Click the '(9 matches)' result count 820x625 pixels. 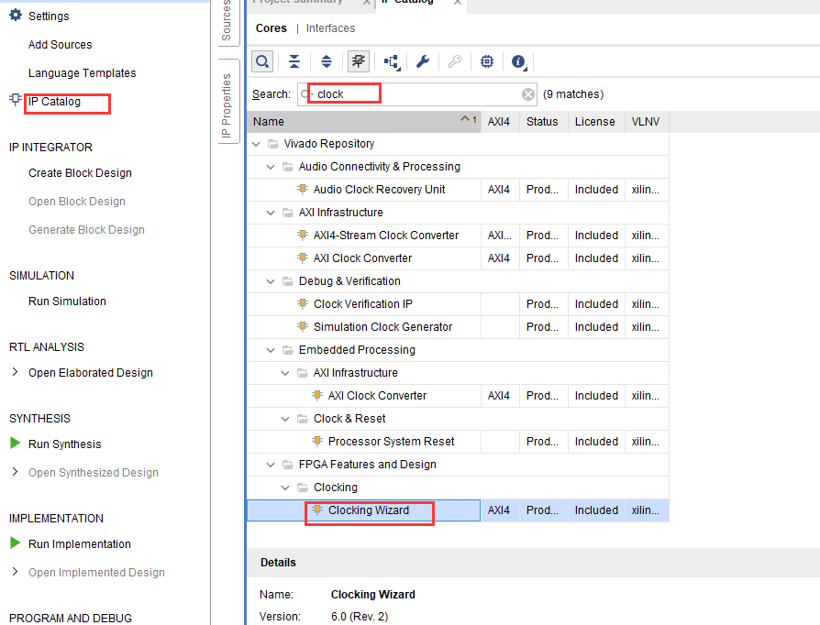point(573,94)
